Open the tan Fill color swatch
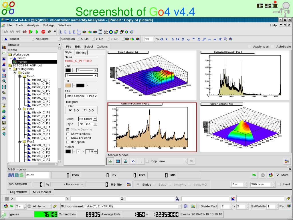The image size is (293, 220). [68, 85]
